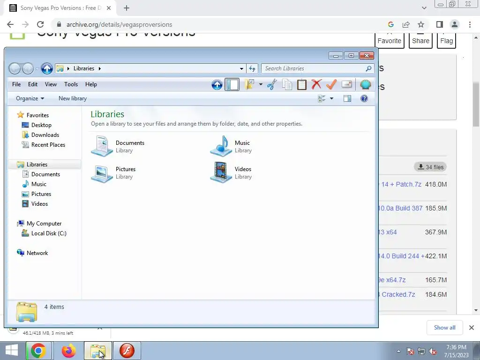Click the Copy icon in Explorer toolbar
Image resolution: width=480 pixels, height=360 pixels.
287,84
